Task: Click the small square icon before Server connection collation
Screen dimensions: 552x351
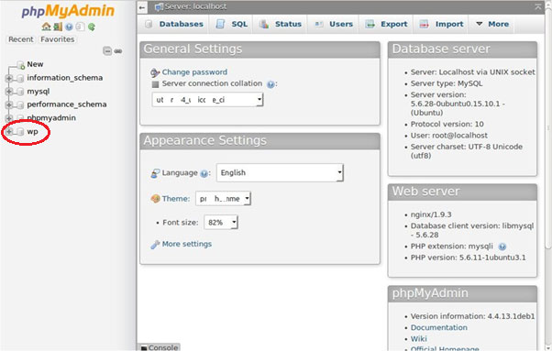Action: click(155, 84)
